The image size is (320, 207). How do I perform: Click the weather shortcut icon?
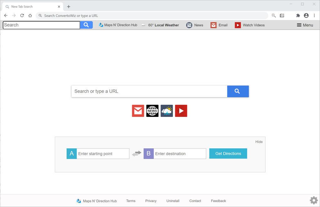click(x=166, y=111)
